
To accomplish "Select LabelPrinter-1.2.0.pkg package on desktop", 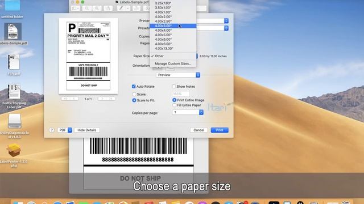I will 14,150.
